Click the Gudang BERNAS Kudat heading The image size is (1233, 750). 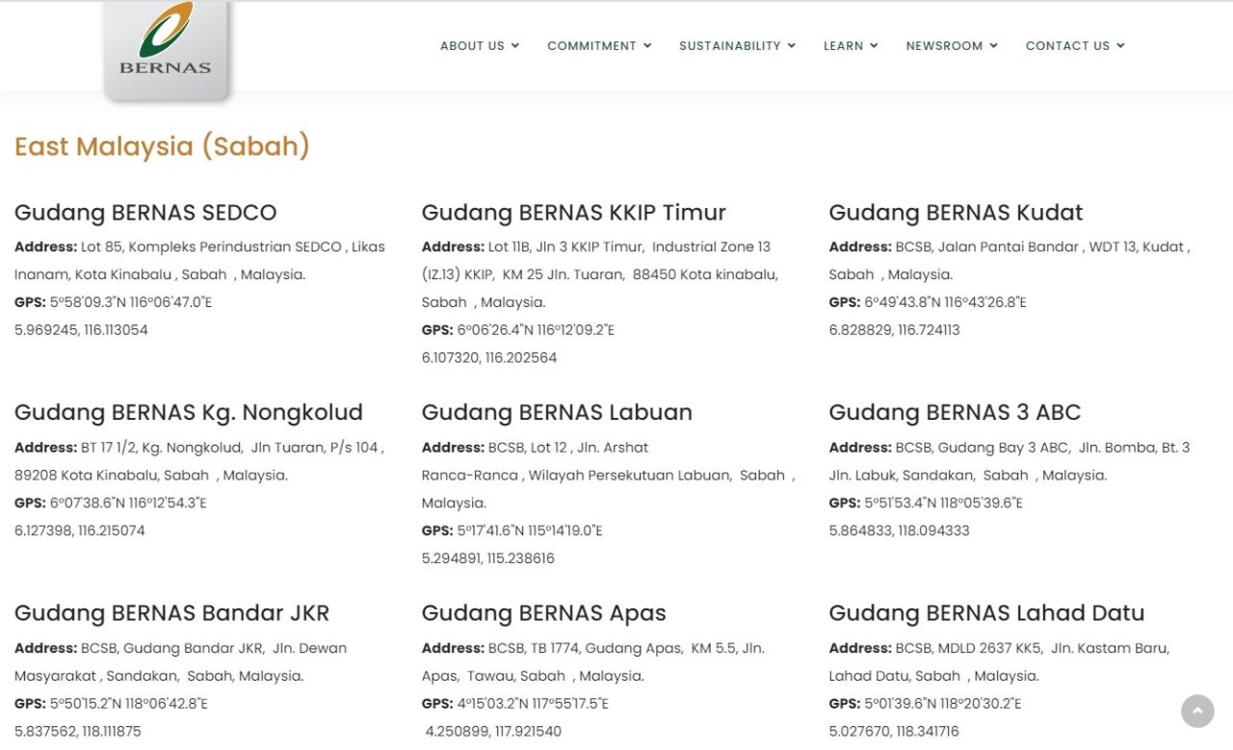click(x=955, y=213)
